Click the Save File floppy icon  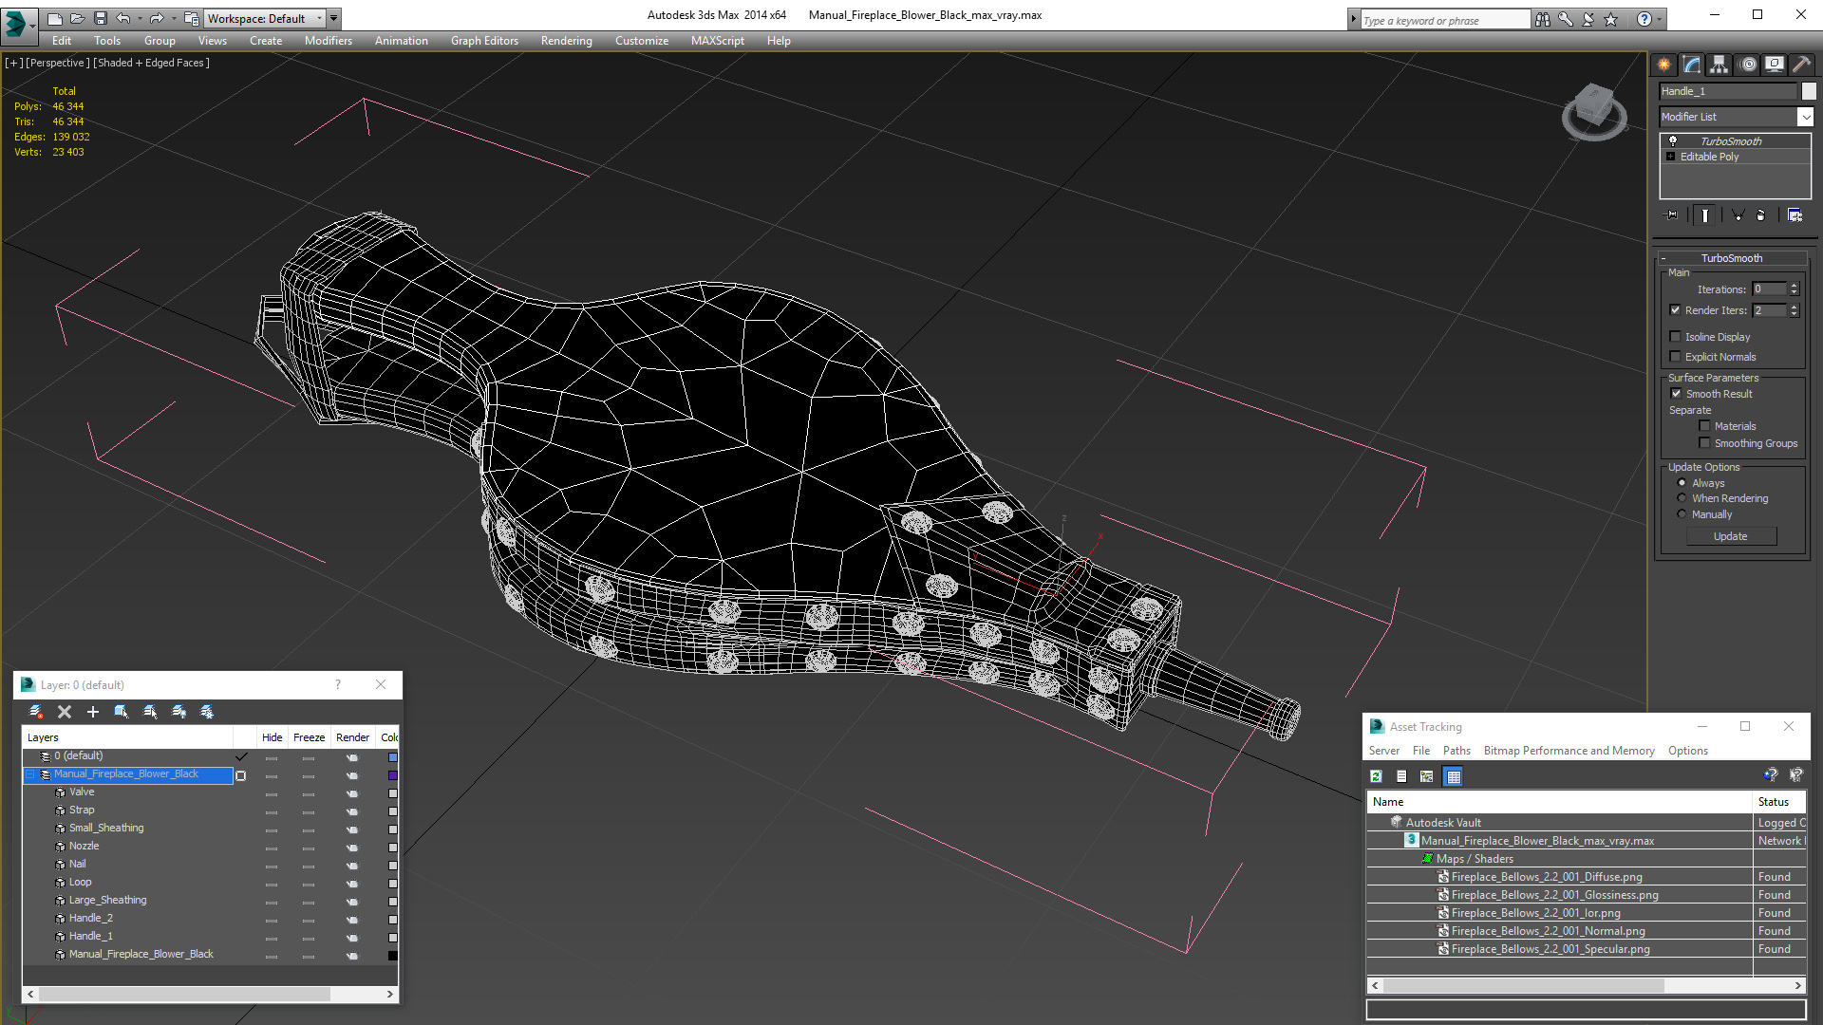pyautogui.click(x=100, y=18)
